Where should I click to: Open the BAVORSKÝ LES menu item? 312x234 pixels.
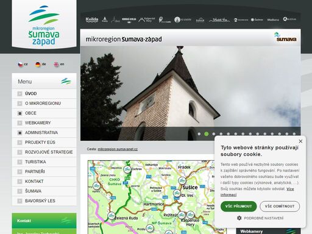[x=44, y=201]
